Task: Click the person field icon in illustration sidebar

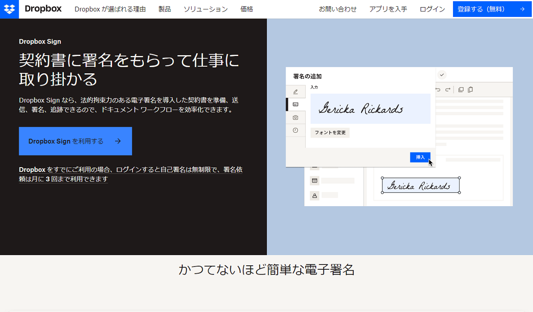Action: (x=314, y=195)
